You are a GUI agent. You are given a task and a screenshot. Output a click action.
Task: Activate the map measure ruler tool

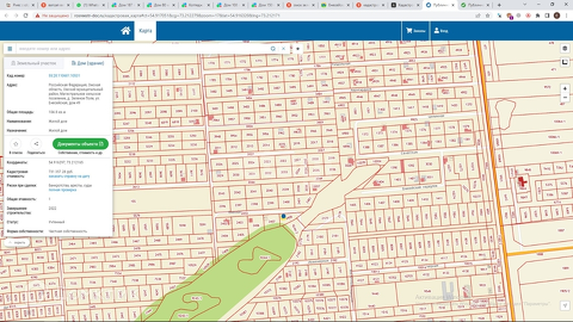pos(565,62)
